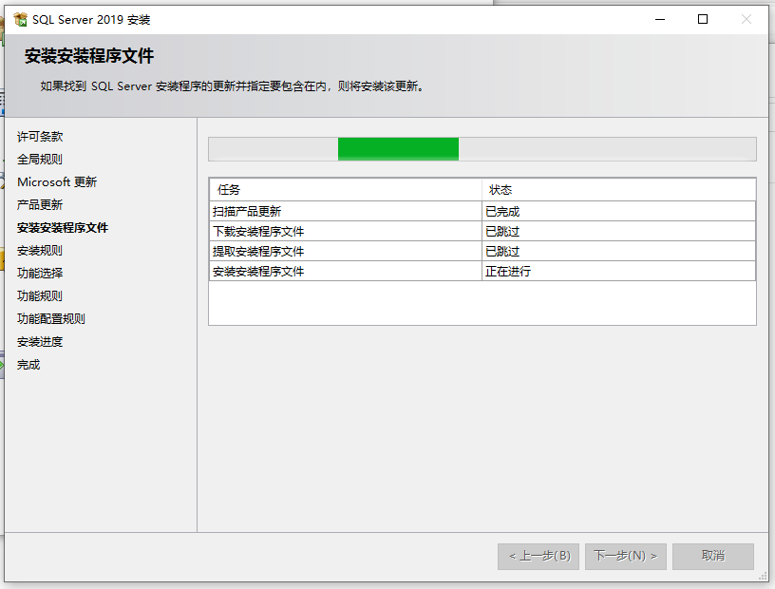Click the 任务 column header
The width and height of the screenshot is (775, 589).
(x=345, y=189)
